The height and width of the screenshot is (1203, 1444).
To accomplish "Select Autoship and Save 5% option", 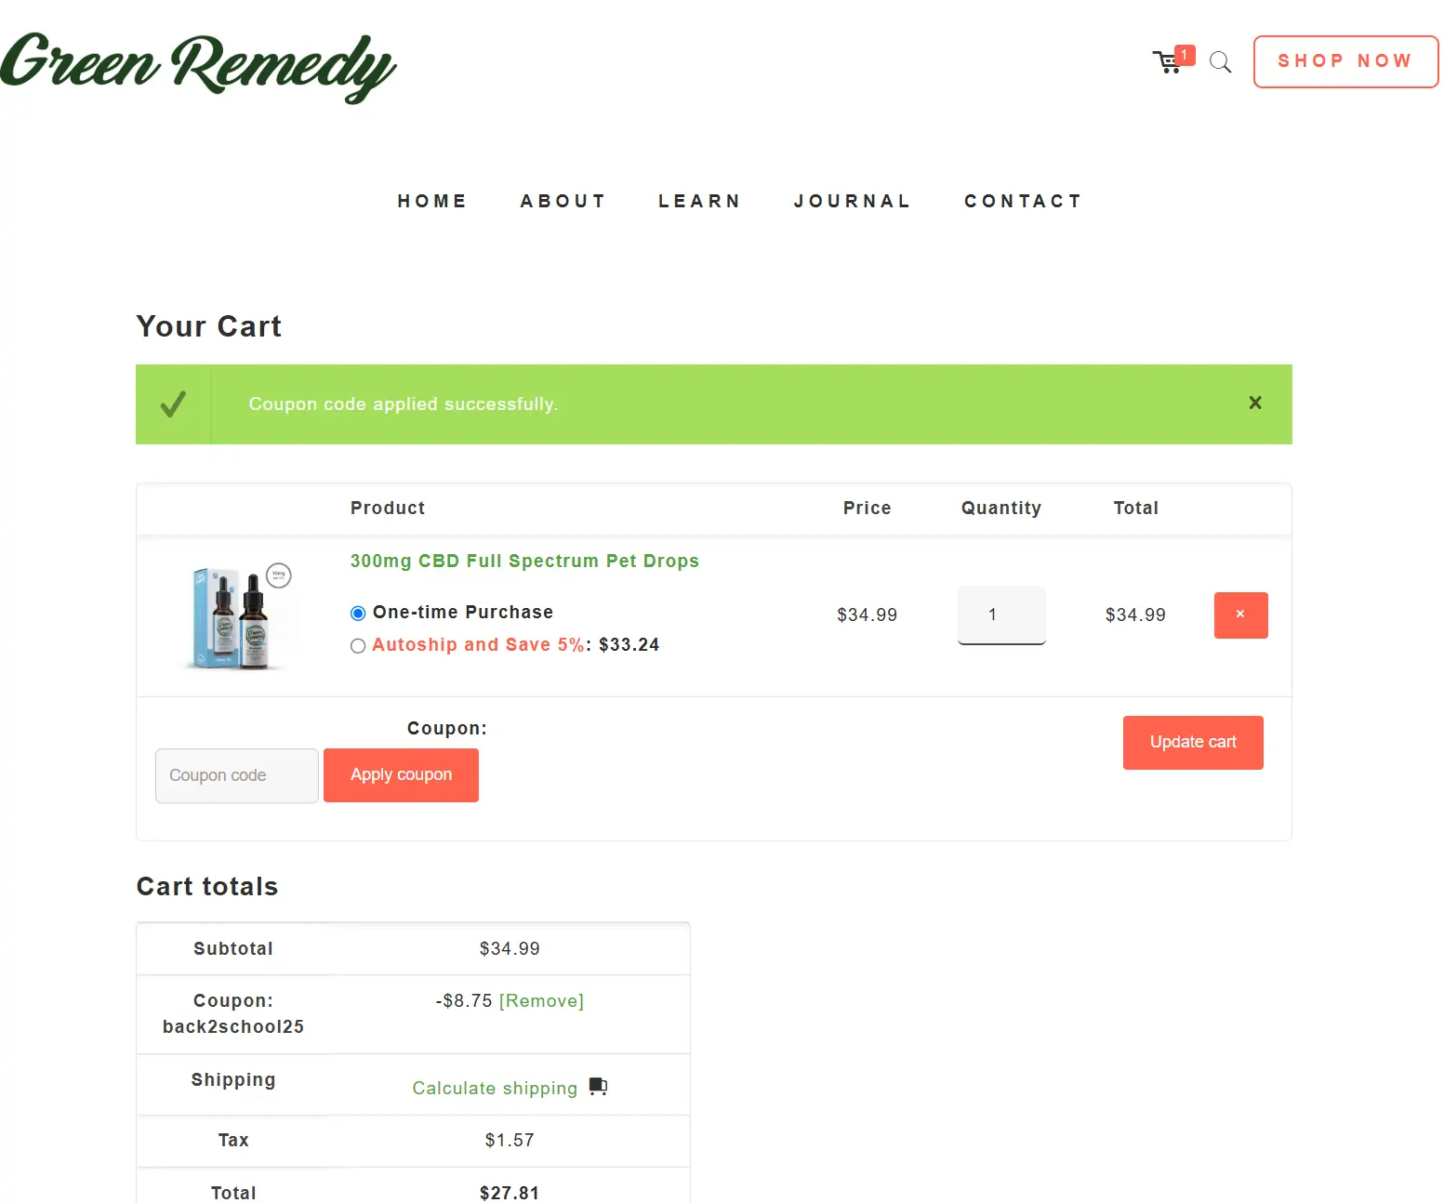I will click(358, 646).
